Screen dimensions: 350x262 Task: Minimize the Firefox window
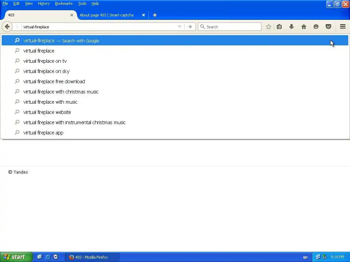tap(330, 4)
